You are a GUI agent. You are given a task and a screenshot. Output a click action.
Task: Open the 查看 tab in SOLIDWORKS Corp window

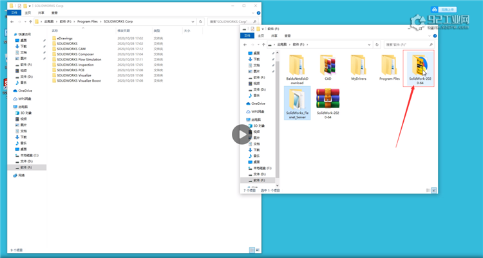click(55, 13)
